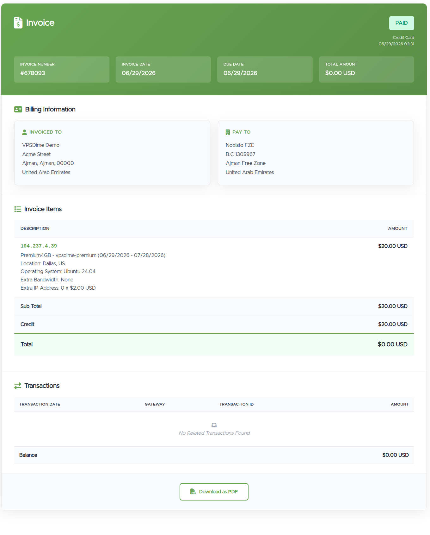Click Nodisto FZE company name
This screenshot has width=430, height=535.
[240, 145]
